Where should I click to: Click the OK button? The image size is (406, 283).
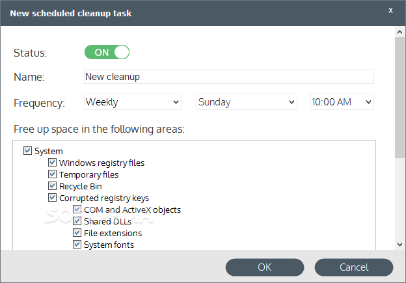265,267
